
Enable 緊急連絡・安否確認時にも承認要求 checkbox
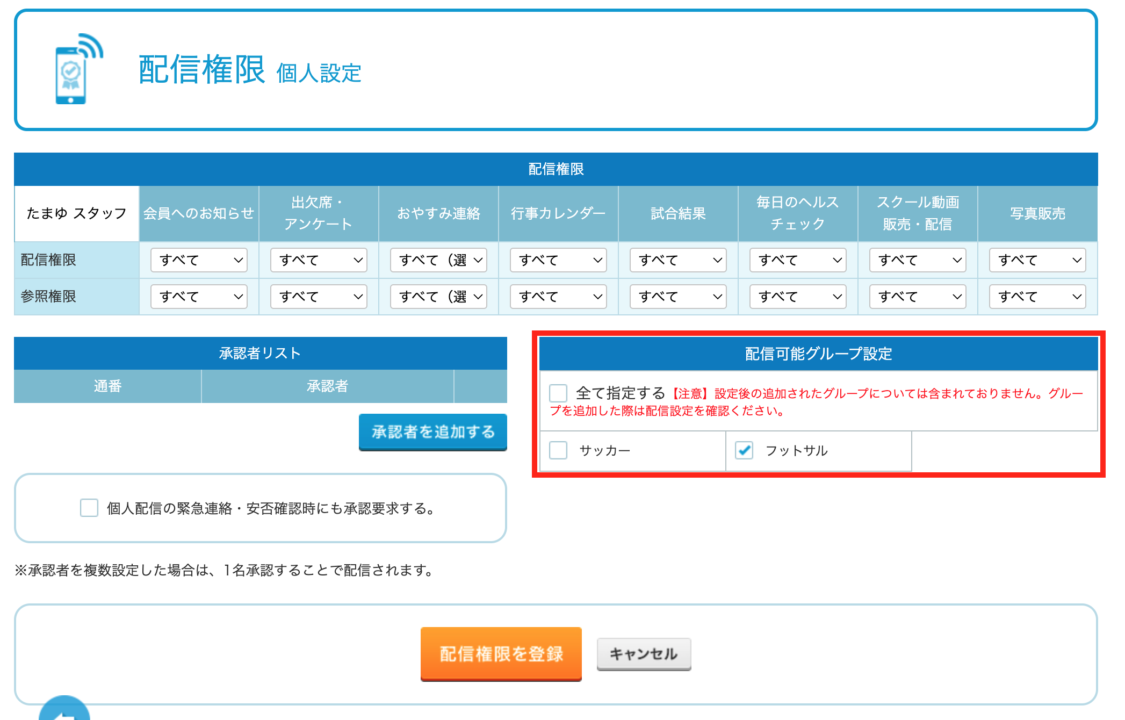point(89,508)
